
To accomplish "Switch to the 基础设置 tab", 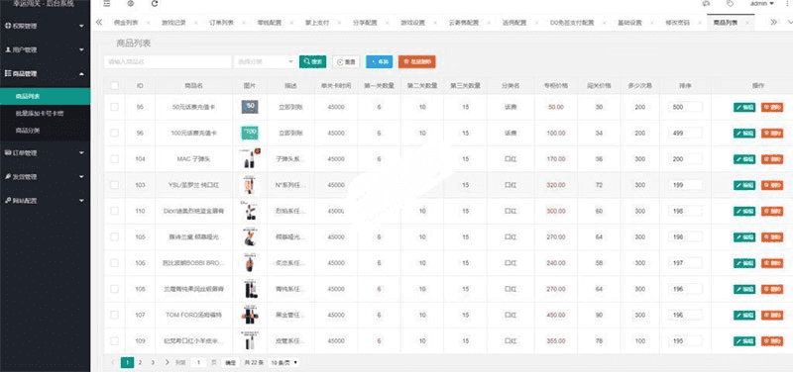I will pos(629,23).
